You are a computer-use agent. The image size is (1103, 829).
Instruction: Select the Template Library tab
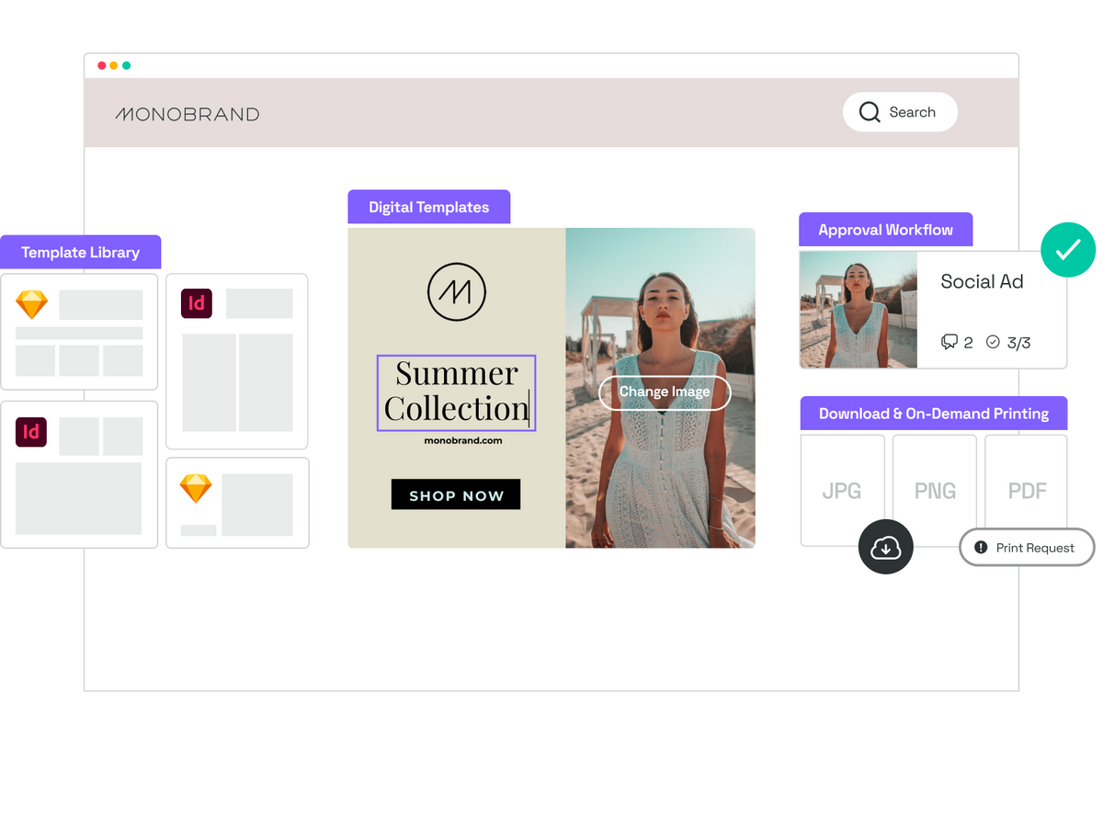point(81,252)
